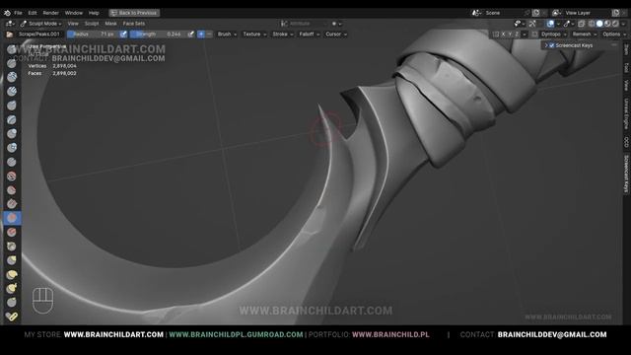Select the Thumb brush tool
This screenshot has width=631, height=355.
12,303
